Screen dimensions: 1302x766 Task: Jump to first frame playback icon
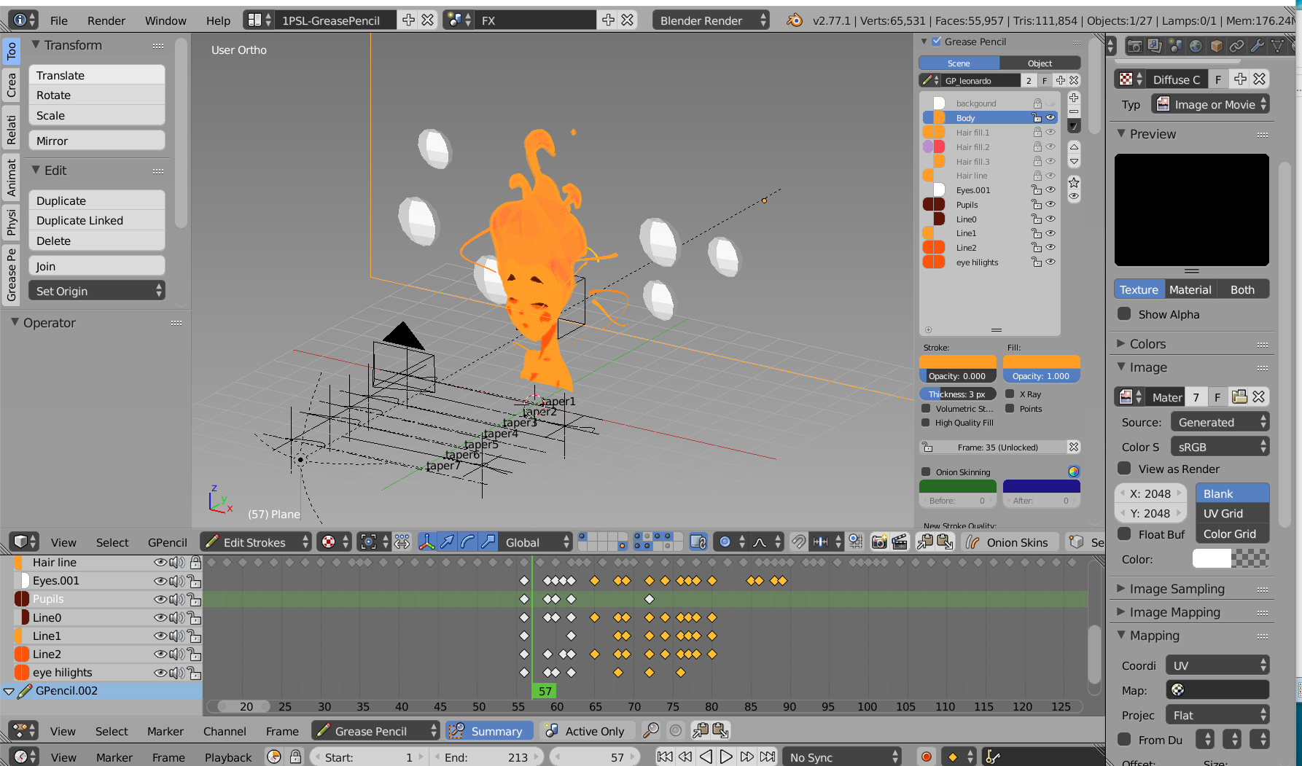pyautogui.click(x=665, y=757)
